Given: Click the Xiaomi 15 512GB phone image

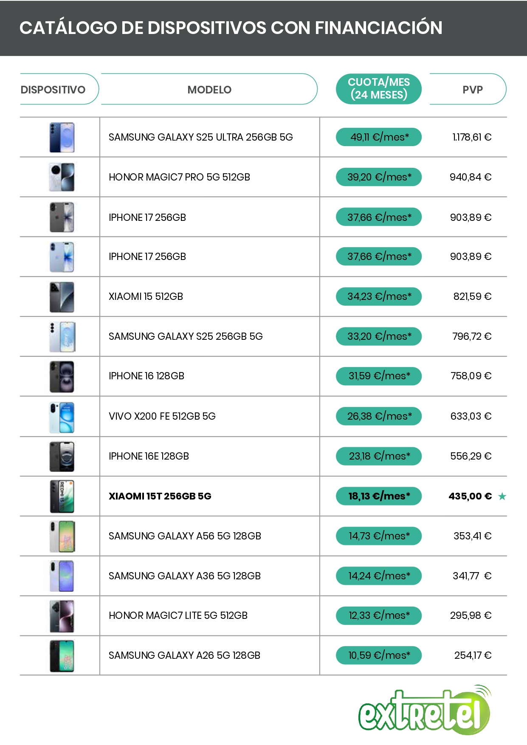Looking at the screenshot, I should pyautogui.click(x=62, y=297).
